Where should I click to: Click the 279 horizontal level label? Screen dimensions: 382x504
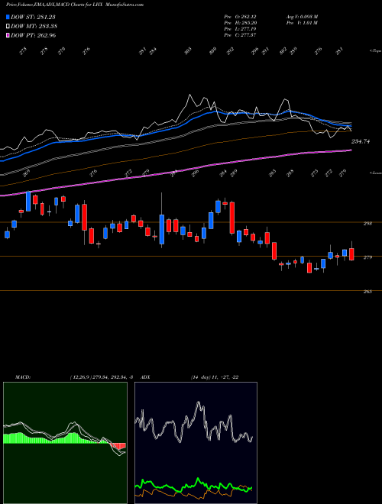(x=367, y=257)
